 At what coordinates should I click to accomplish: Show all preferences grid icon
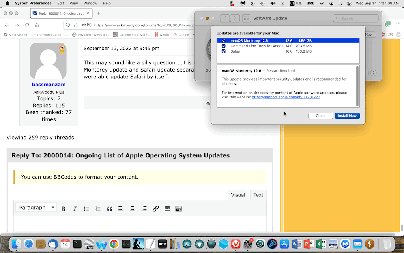point(246,18)
